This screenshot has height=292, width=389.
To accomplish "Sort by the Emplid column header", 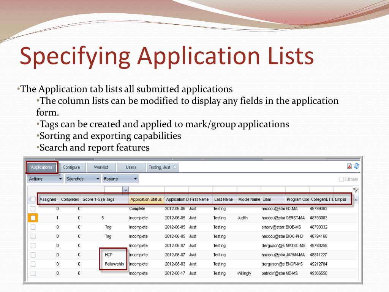I will tap(342, 199).
